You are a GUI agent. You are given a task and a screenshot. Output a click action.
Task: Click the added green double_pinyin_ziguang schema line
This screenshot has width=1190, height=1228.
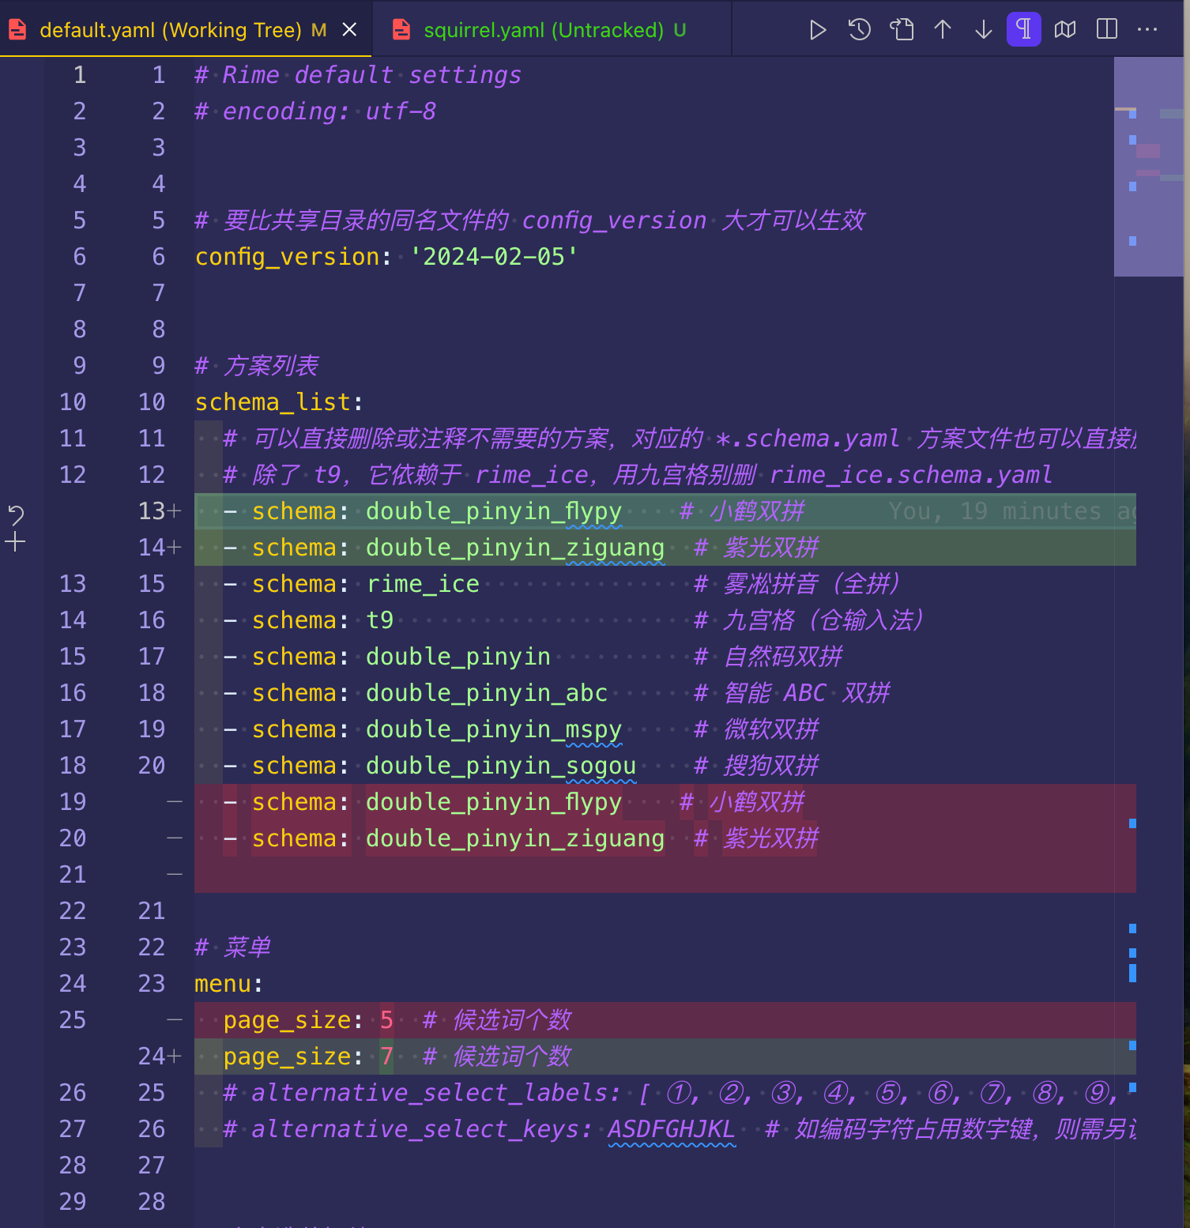665,548
